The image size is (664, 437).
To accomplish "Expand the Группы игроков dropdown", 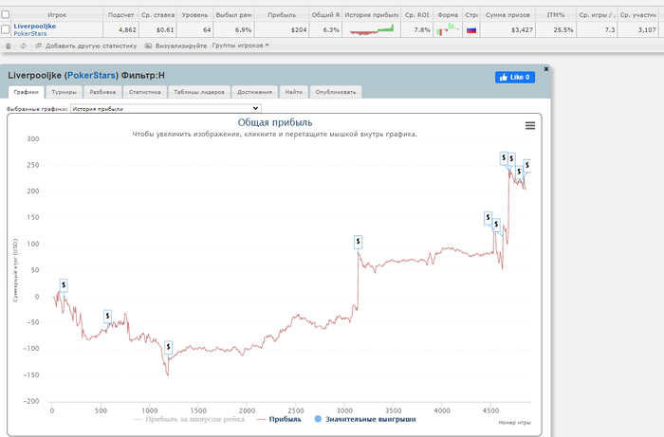I will 241,46.
